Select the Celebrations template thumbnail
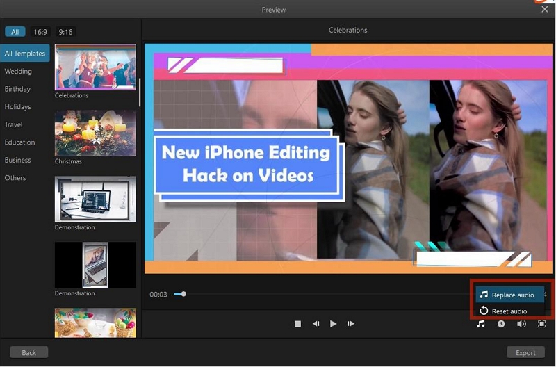 [95, 67]
